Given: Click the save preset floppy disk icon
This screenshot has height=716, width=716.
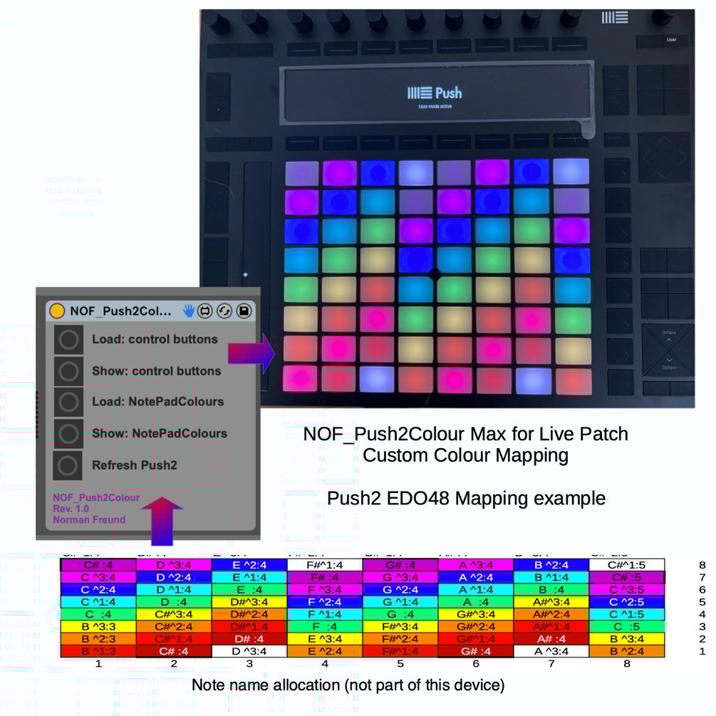Looking at the screenshot, I should (244, 311).
